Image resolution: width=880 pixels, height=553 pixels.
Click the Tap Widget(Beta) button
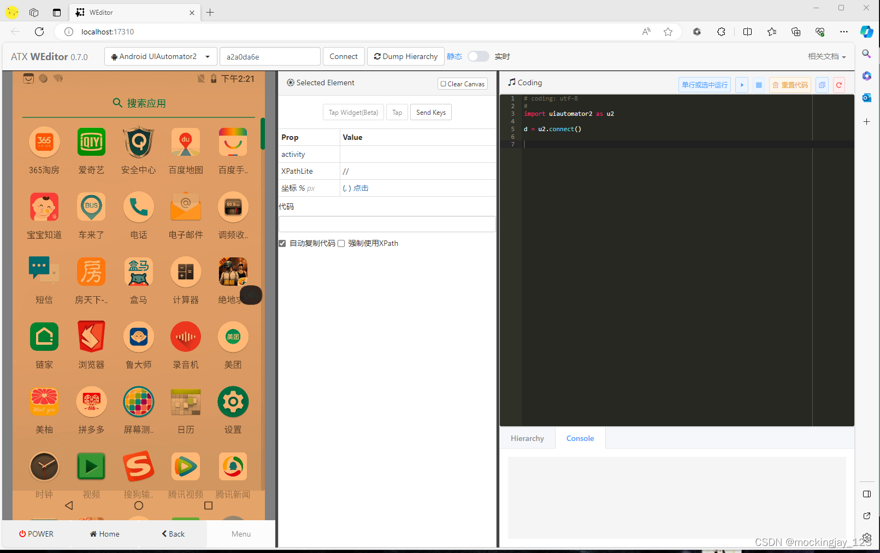click(x=353, y=113)
